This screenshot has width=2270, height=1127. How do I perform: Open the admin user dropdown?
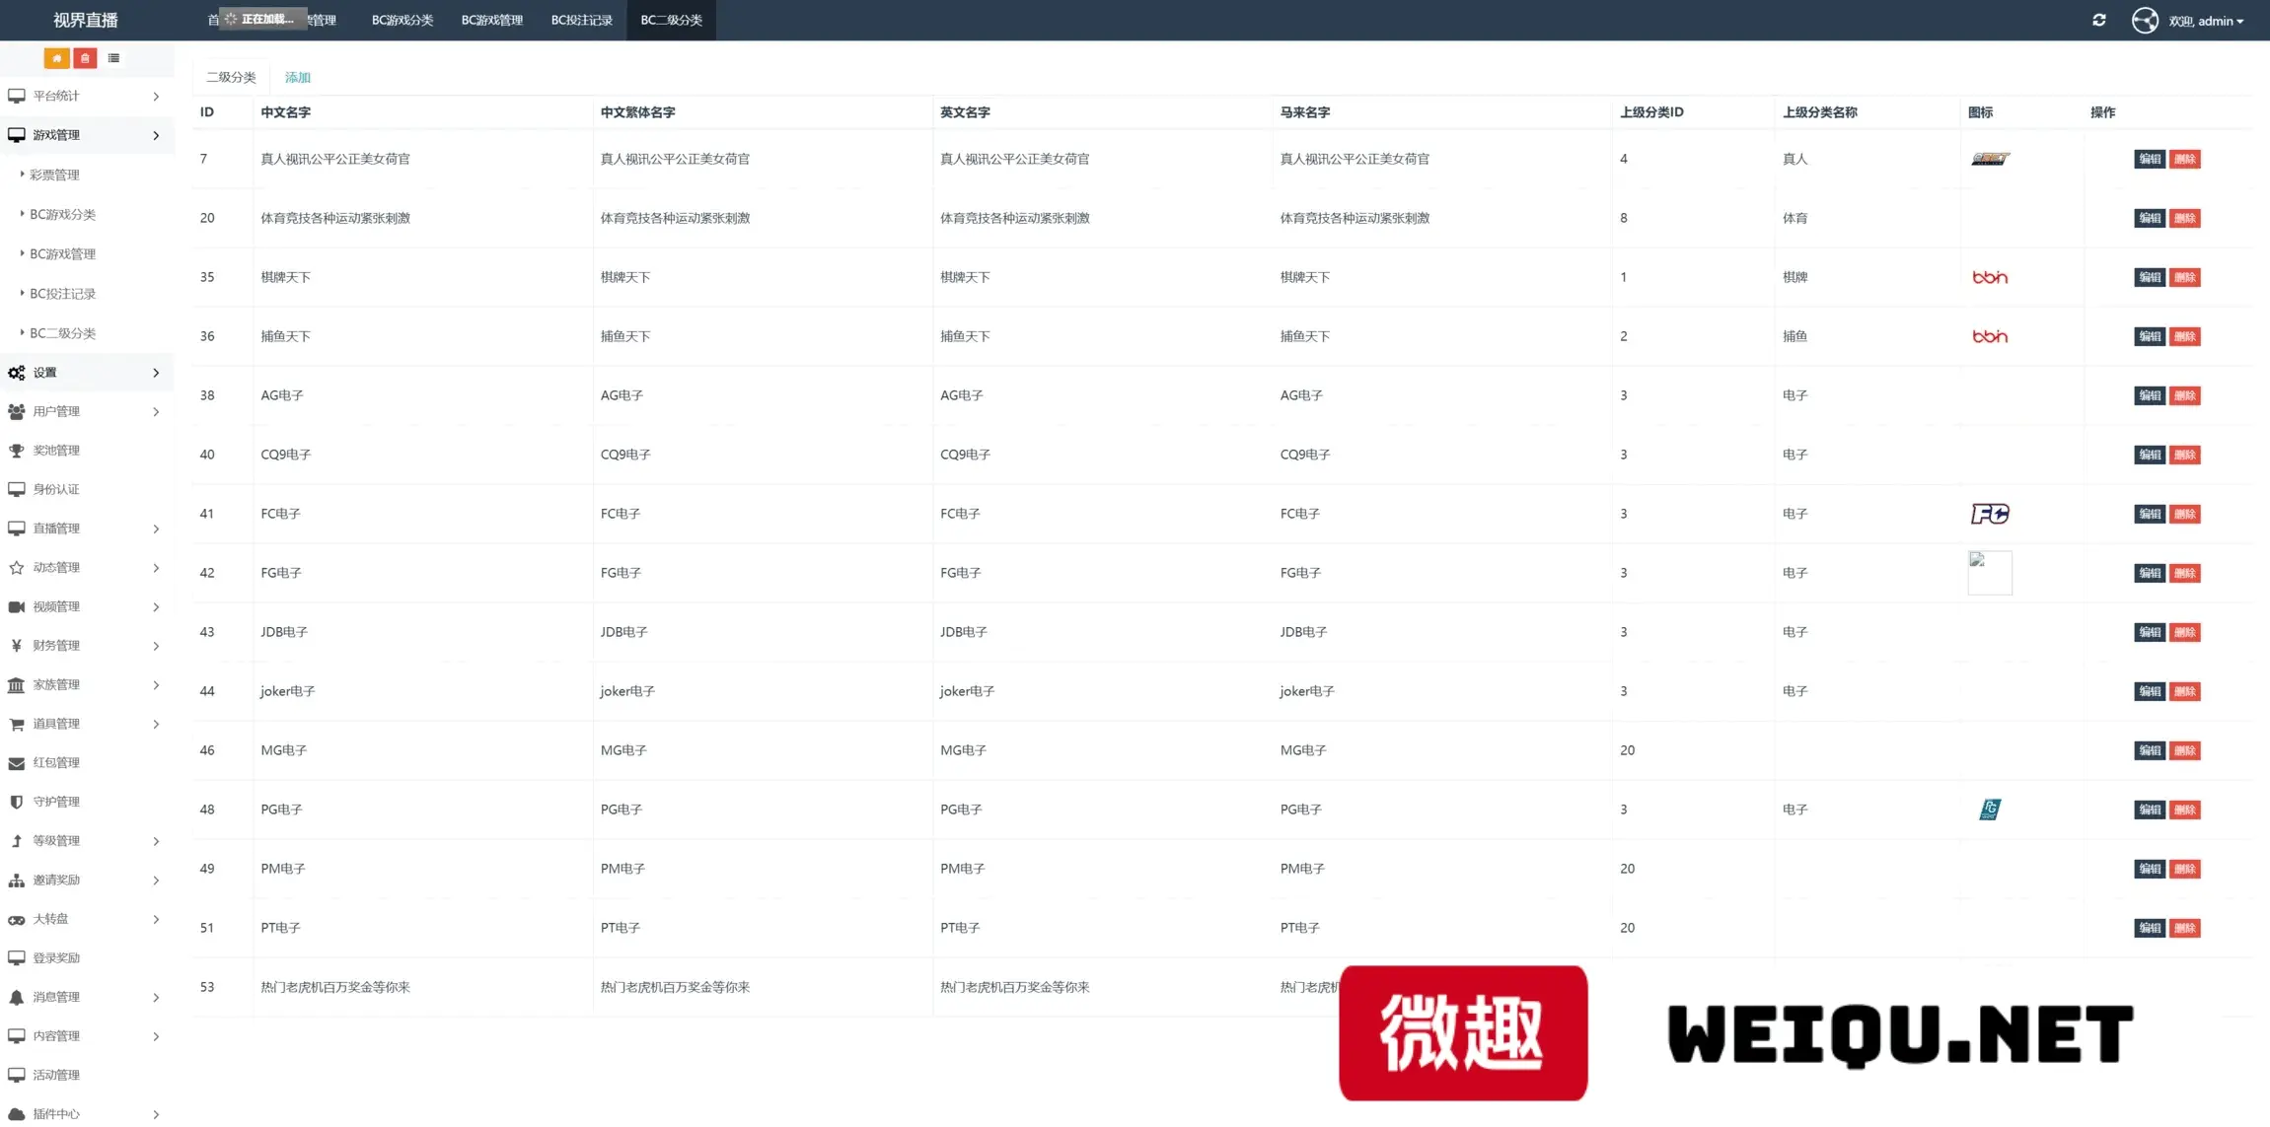2206,21
